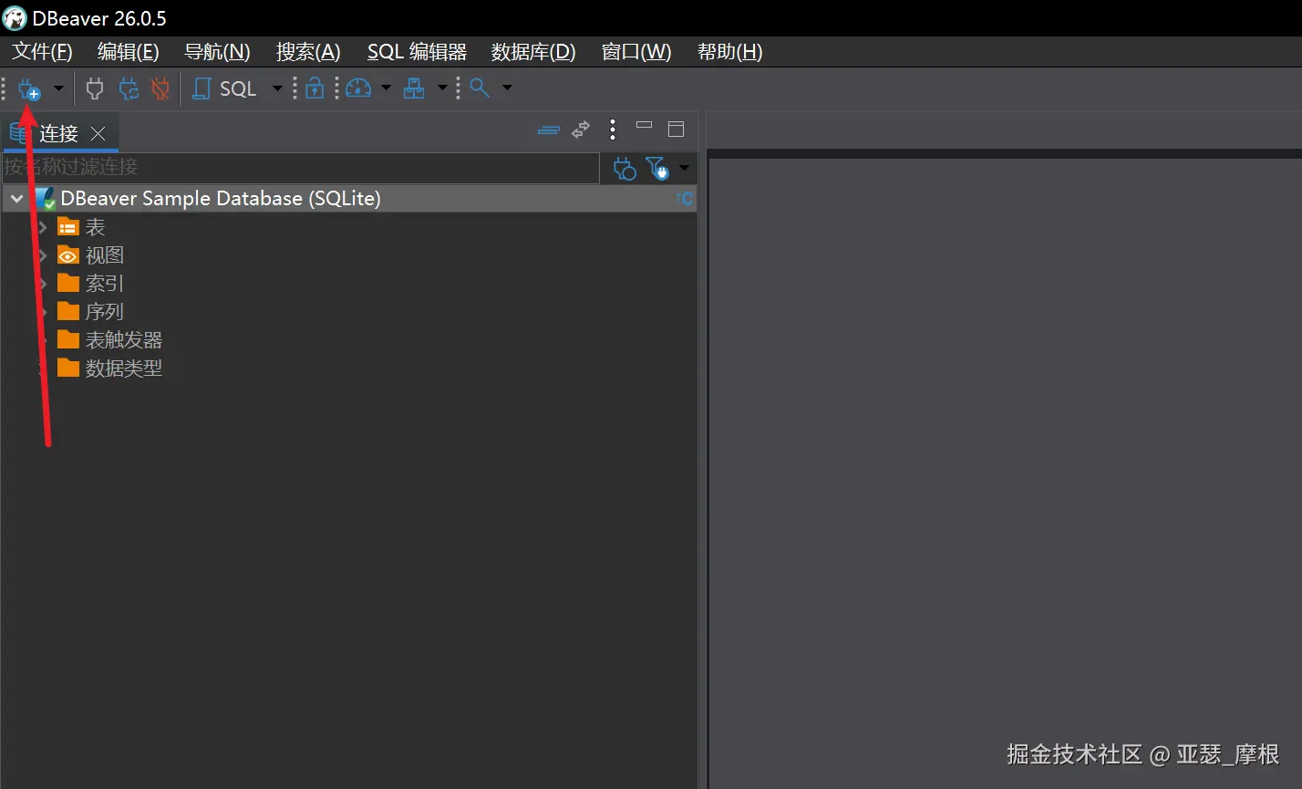
Task: Select the DBeaver Sample Database (SQLite) label
Action: pyautogui.click(x=221, y=199)
